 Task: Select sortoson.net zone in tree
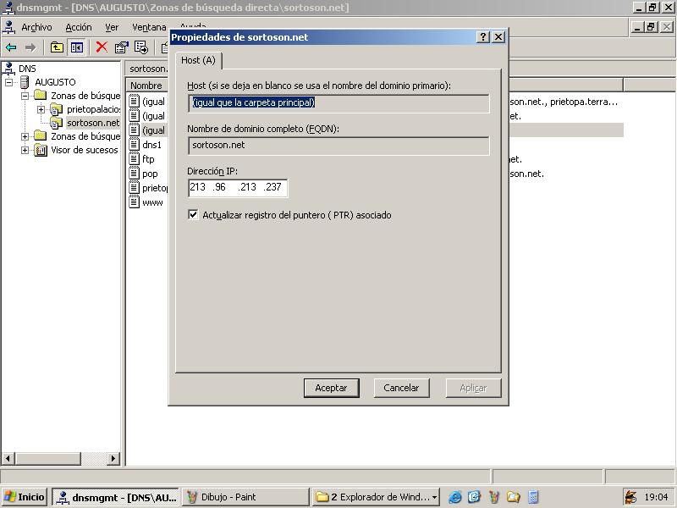coord(93,123)
